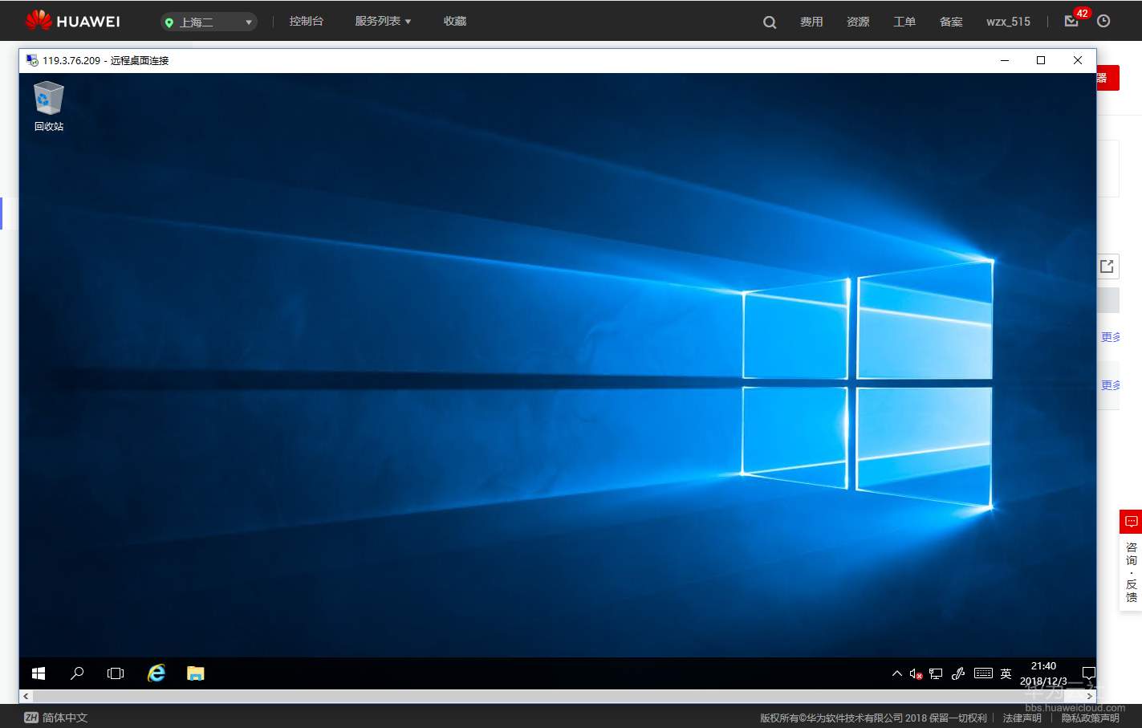This screenshot has height=728, width=1142.
Task: Open the 法律声明 footer link
Action: point(1022,718)
